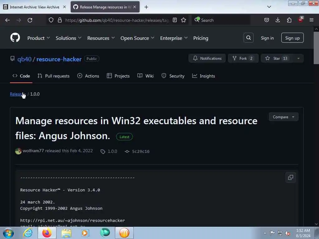Click the Releases breadcrumb link
Screen dimensions: 319x239
[x=18, y=94]
